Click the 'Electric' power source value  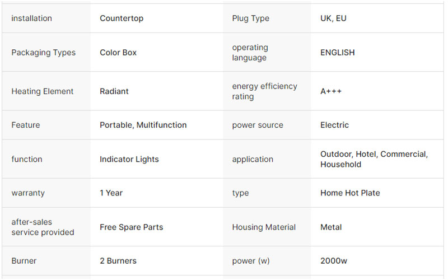coord(335,125)
